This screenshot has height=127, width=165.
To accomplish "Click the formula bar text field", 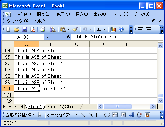I will [x=117, y=37].
